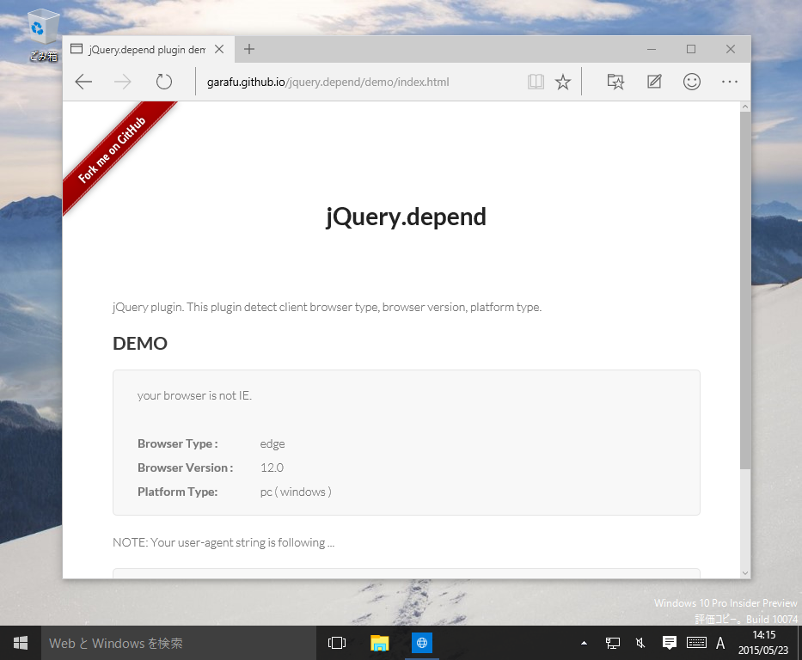Open Task View

(337, 643)
